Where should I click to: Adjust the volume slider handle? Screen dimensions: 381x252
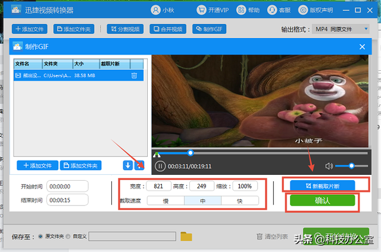[351, 166]
